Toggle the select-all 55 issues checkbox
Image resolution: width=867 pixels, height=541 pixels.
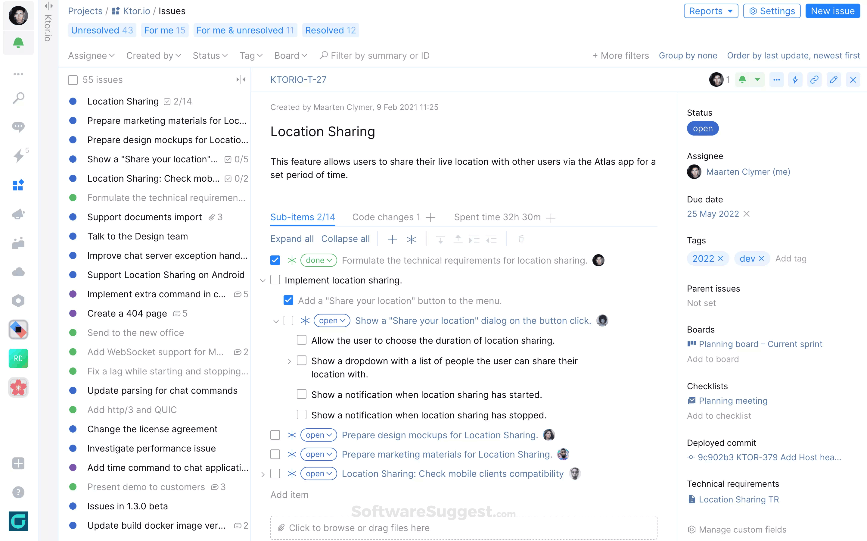click(x=73, y=80)
